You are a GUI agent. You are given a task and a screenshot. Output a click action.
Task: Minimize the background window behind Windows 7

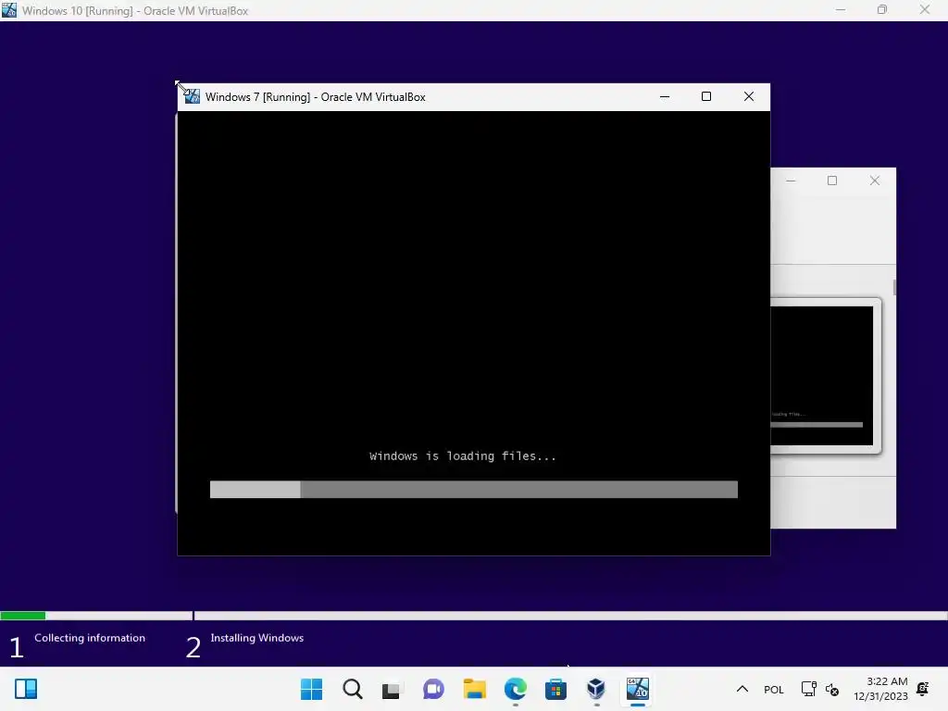coord(791,181)
